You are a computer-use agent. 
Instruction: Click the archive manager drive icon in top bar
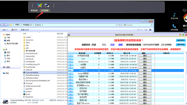point(47,6)
